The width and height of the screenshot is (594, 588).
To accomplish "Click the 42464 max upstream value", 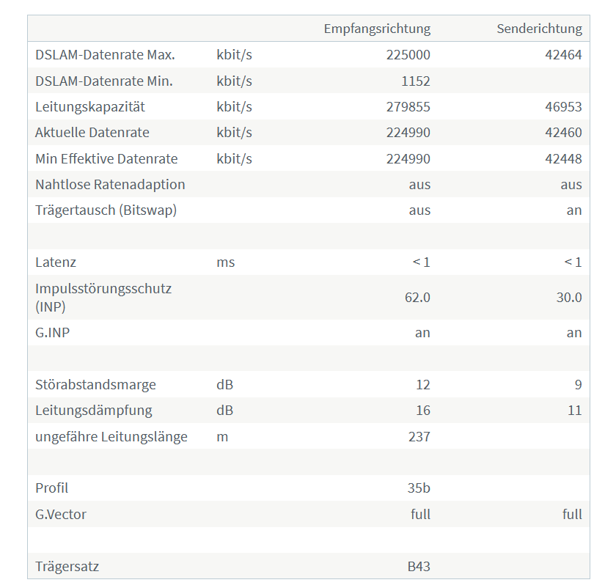I will click(x=563, y=55).
